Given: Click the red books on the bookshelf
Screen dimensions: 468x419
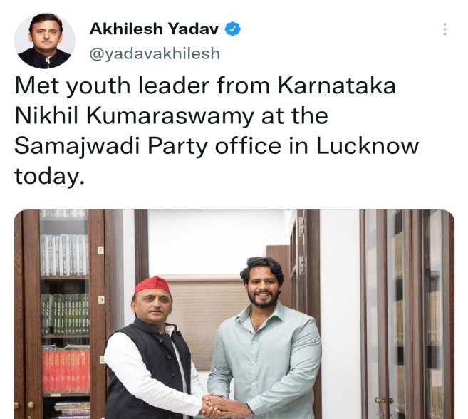Looking at the screenshot, I should click(x=66, y=371).
